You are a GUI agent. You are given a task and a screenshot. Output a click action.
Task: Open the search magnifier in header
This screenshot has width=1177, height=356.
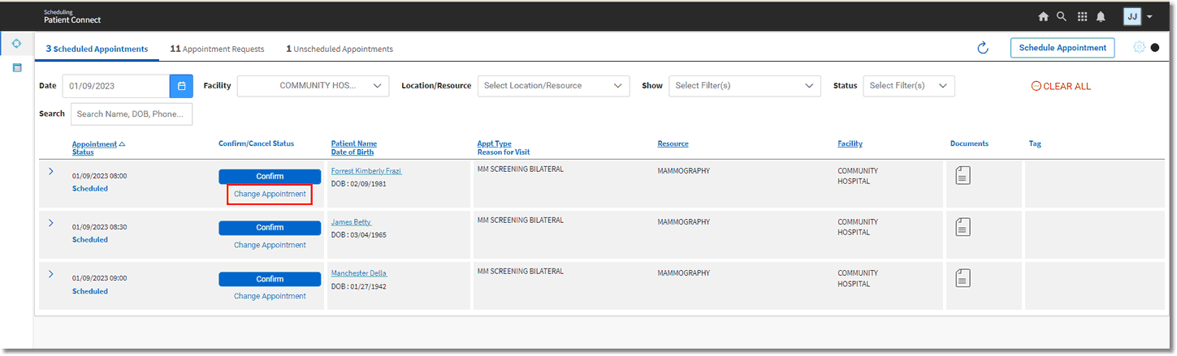point(1062,16)
